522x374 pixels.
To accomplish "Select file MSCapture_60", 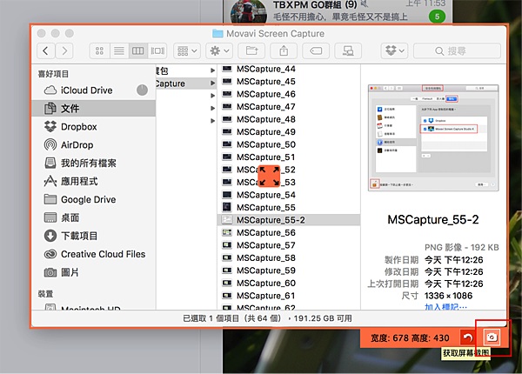I will point(289,284).
